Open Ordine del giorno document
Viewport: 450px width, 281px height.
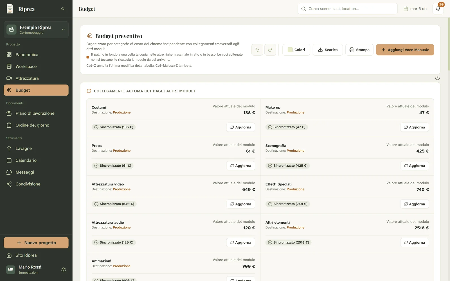click(x=36, y=125)
